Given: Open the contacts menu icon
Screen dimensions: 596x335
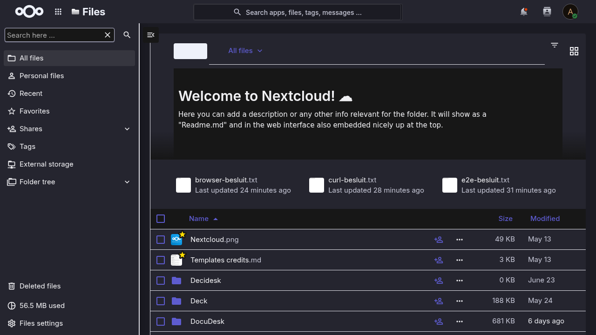Looking at the screenshot, I should click(547, 12).
